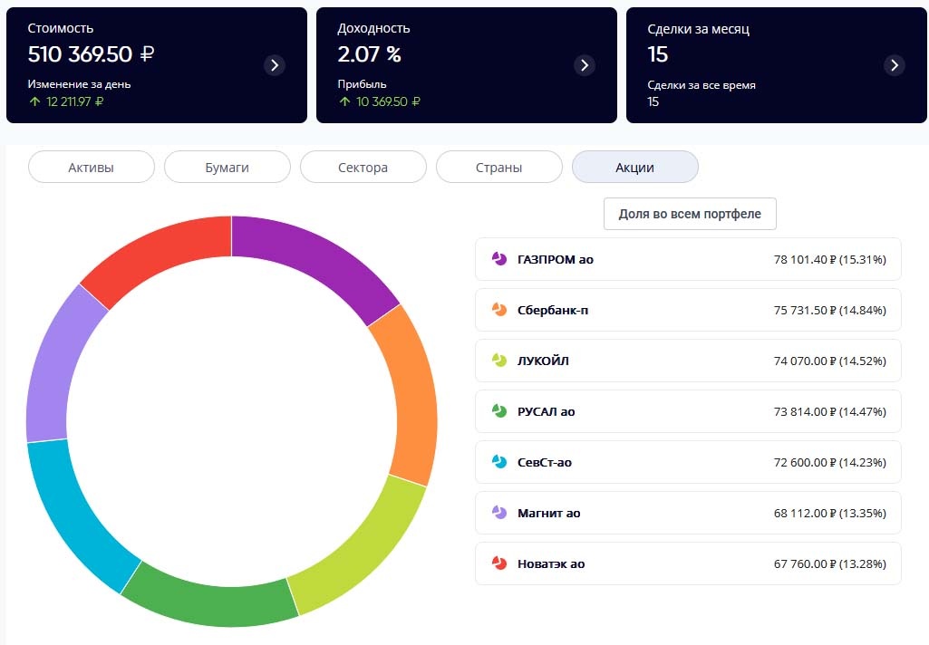Image resolution: width=929 pixels, height=645 pixels.
Task: Click the red pie icon next to Новатэк ао
Action: [x=499, y=563]
